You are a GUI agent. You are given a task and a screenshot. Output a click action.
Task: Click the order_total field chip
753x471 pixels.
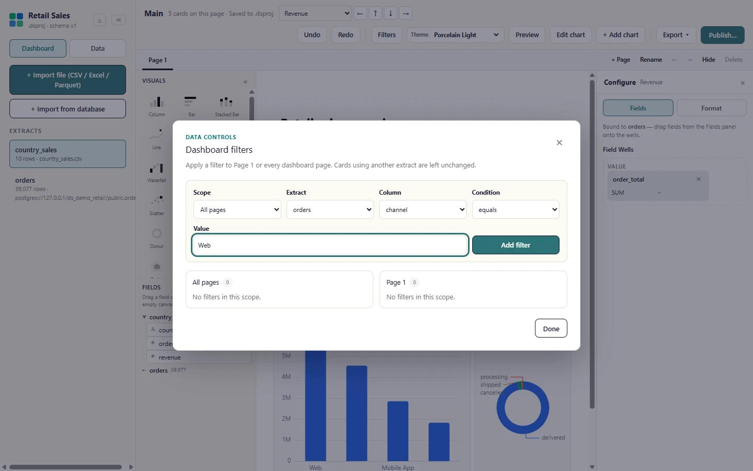tap(658, 186)
